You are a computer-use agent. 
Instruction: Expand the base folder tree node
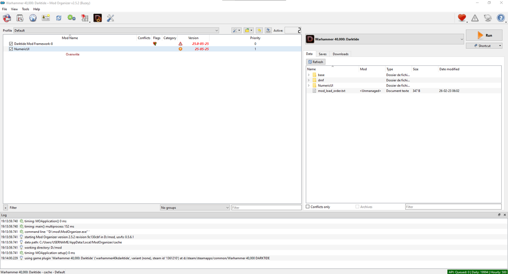tap(309, 75)
